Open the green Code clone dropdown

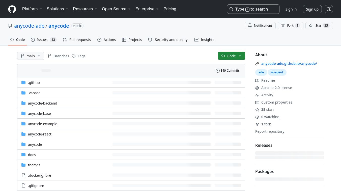click(231, 56)
